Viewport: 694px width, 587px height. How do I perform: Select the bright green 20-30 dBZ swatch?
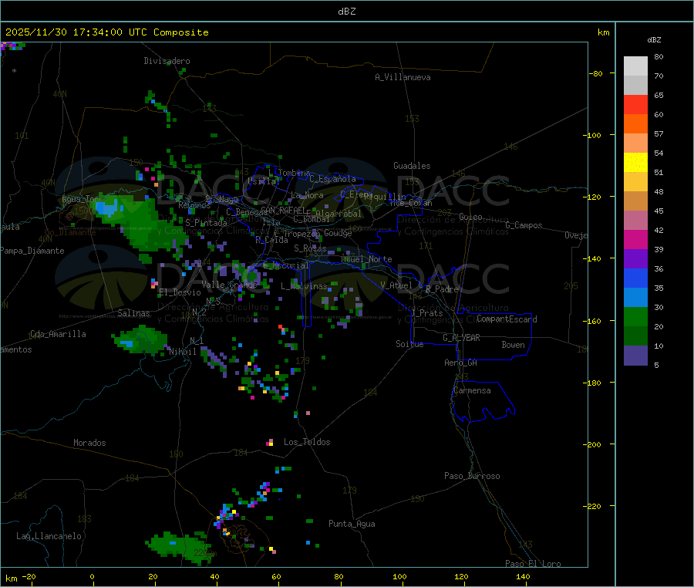point(635,316)
